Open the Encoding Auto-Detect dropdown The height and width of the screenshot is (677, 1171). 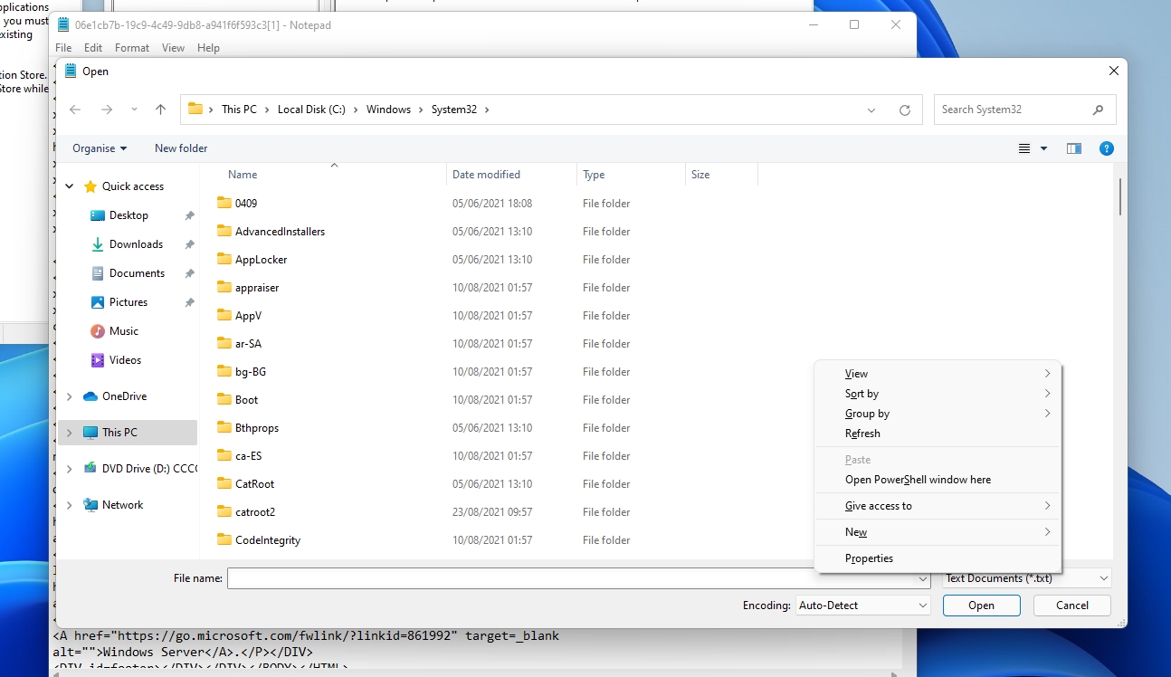[862, 605]
